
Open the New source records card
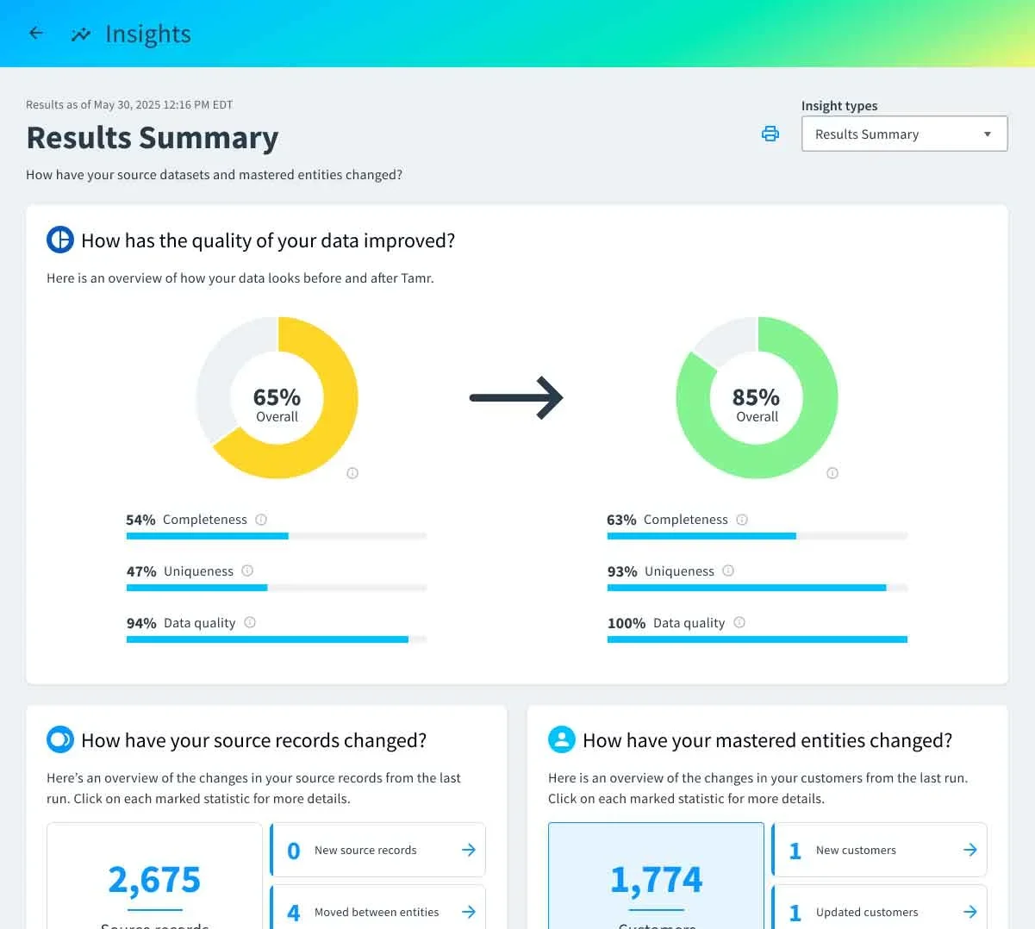[x=378, y=850]
